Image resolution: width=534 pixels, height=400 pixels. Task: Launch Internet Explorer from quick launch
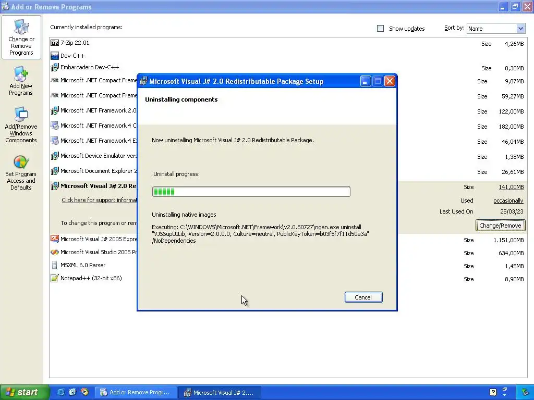60,392
